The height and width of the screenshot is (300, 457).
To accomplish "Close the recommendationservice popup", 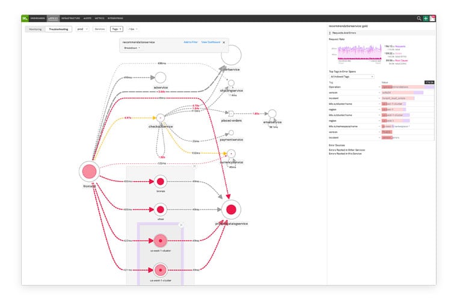I will pyautogui.click(x=224, y=43).
